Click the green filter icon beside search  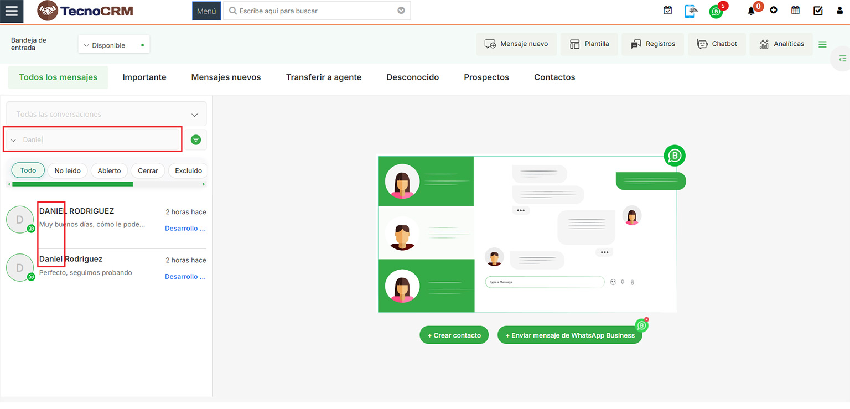click(195, 140)
